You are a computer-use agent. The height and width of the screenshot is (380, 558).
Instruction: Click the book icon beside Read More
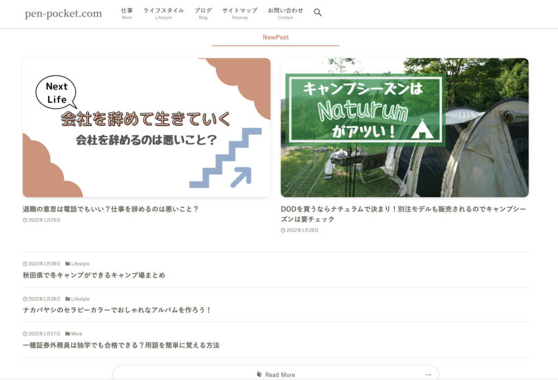pyautogui.click(x=259, y=375)
